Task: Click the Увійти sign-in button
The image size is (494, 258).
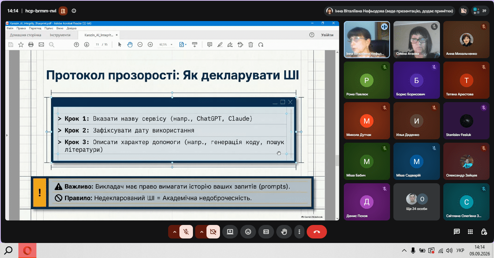Action: click(327, 35)
